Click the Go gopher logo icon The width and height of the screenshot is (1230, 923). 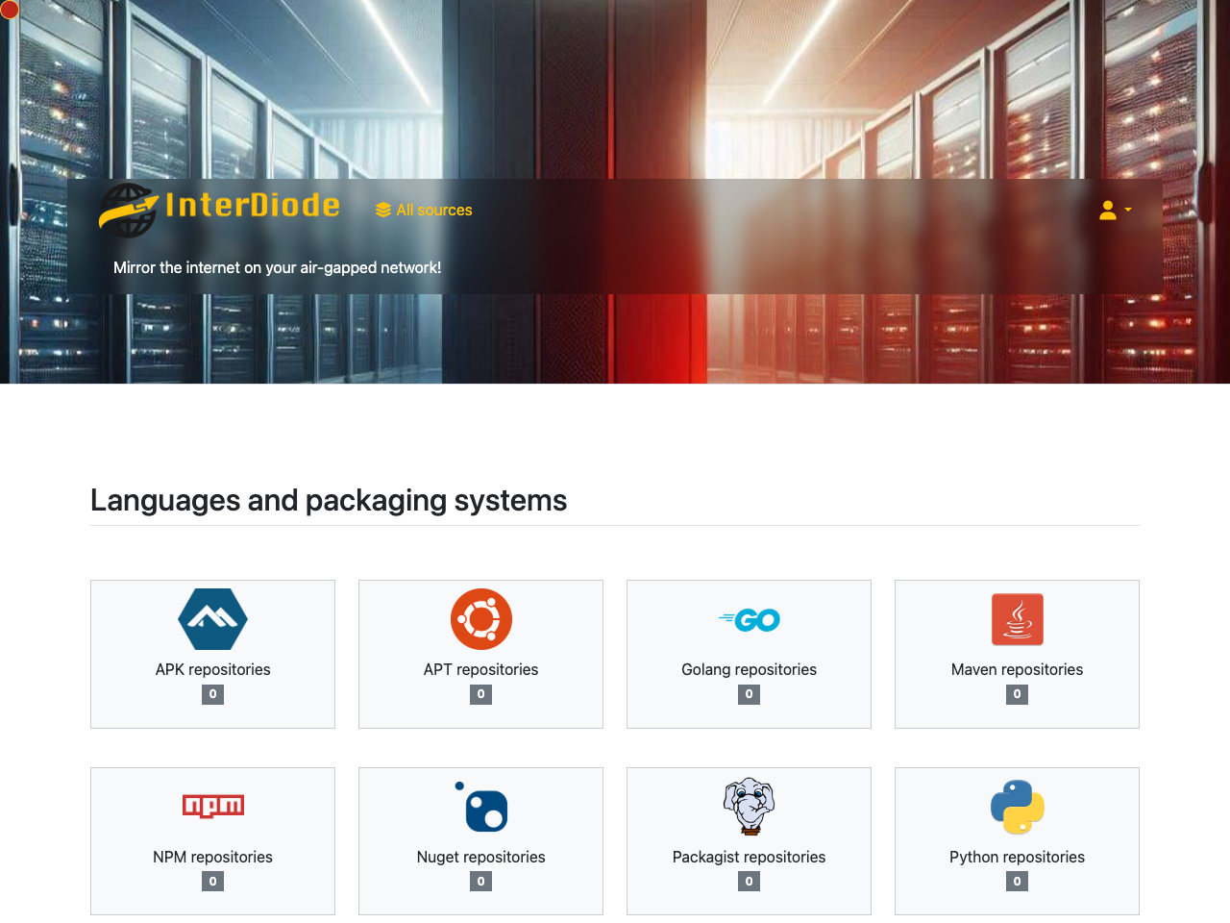pos(749,620)
